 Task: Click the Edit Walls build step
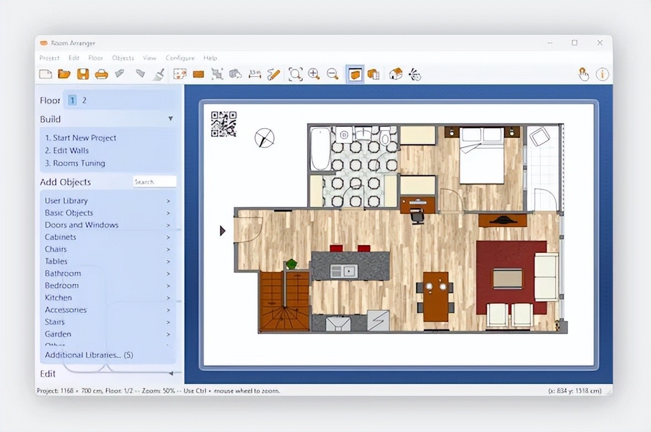[x=67, y=150]
